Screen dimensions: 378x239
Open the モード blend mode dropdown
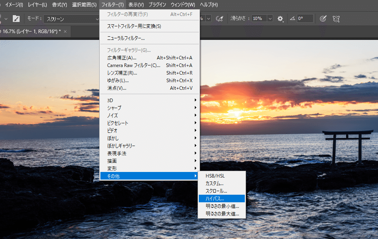tap(72, 19)
